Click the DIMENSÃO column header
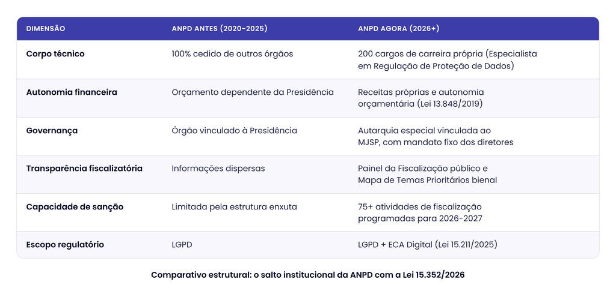The image size is (616, 297). (x=46, y=29)
